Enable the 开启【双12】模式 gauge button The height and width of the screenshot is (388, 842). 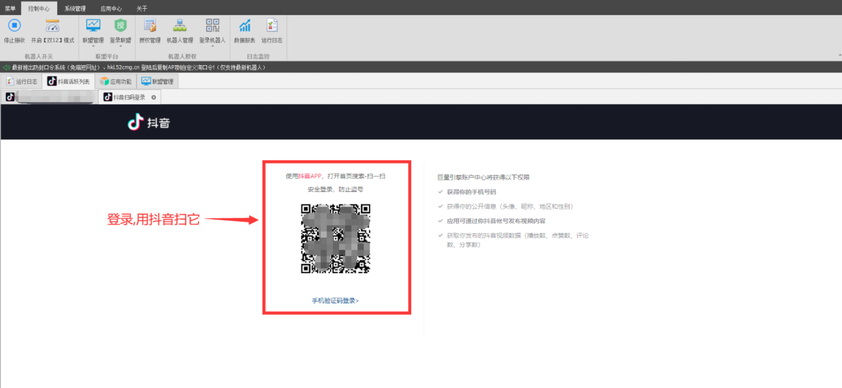coord(52,31)
